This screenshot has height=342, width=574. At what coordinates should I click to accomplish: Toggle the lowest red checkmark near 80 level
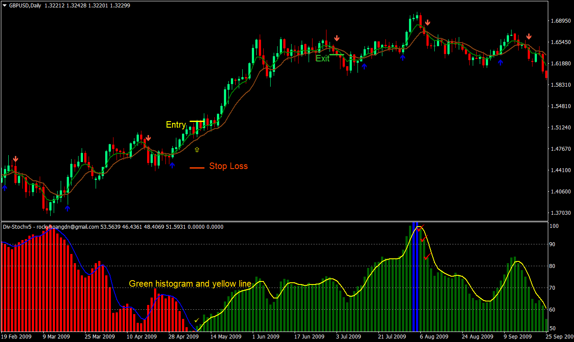tap(426, 258)
